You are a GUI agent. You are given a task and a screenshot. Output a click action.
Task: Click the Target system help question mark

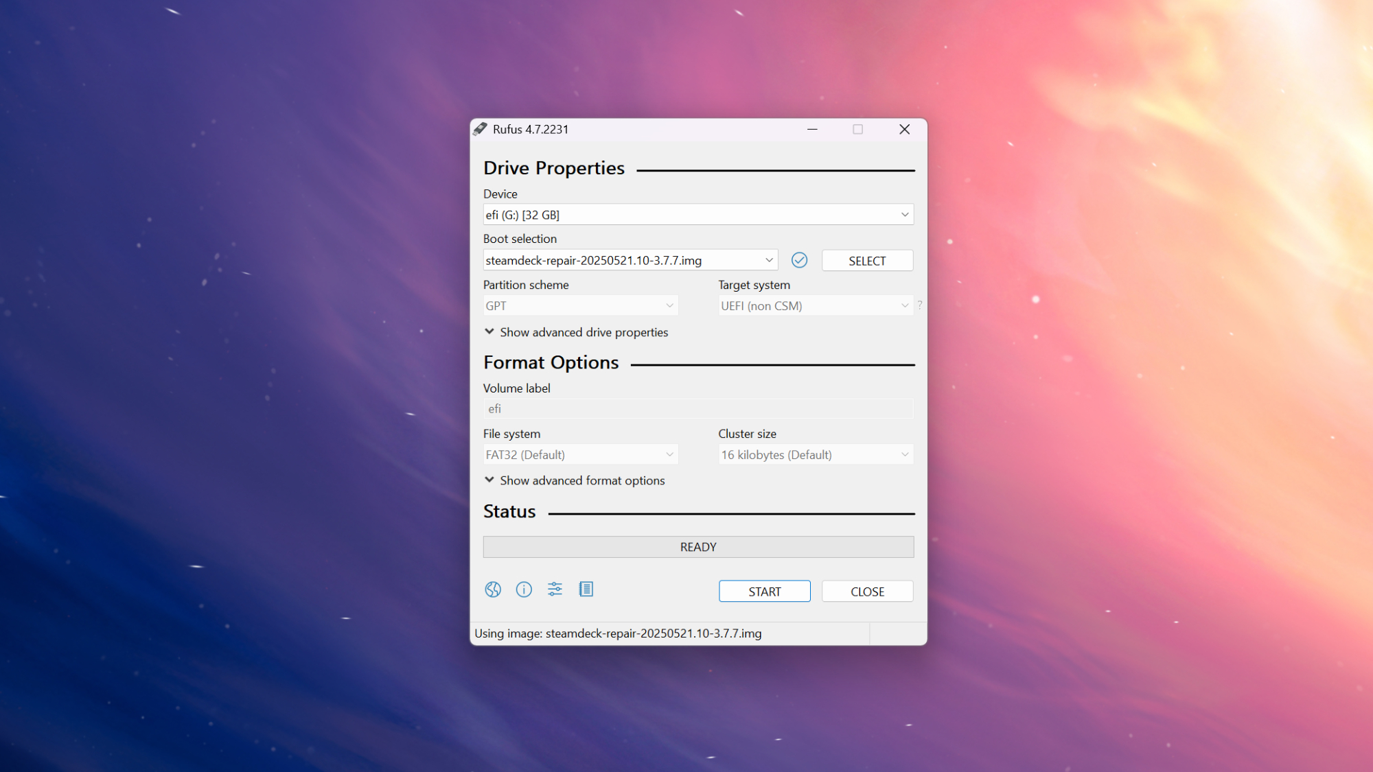pos(920,305)
